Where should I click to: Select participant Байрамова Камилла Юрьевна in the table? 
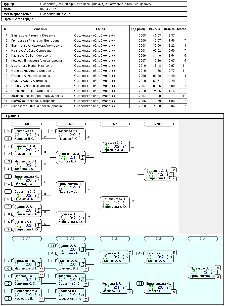coord(33,36)
